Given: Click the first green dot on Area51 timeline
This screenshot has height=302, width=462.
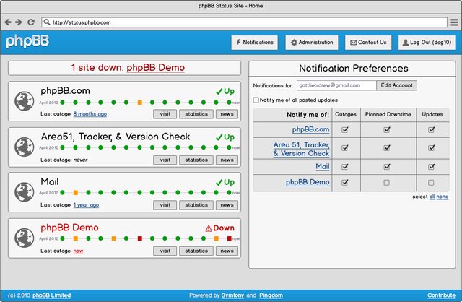Looking at the screenshot, I should pyautogui.click(x=63, y=147).
